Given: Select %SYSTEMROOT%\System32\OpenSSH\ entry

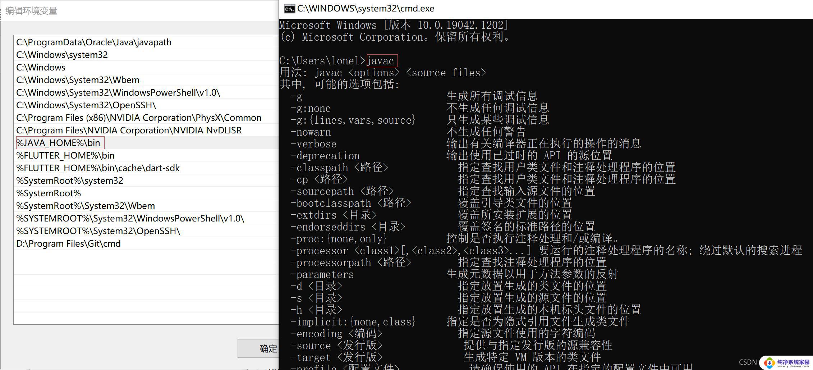Looking at the screenshot, I should [x=146, y=231].
